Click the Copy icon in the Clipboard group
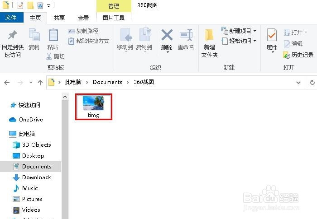The width and height of the screenshot is (317, 219). pyautogui.click(x=34, y=35)
